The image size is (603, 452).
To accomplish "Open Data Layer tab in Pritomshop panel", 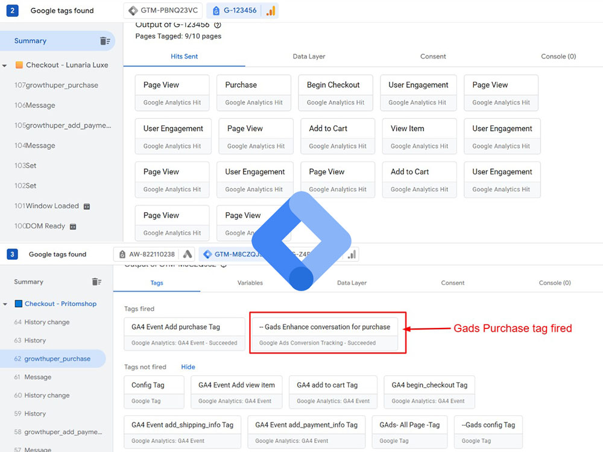I will pyautogui.click(x=352, y=283).
